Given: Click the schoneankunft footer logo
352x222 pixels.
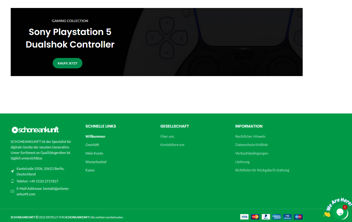Looking at the screenshot, I should (35, 130).
